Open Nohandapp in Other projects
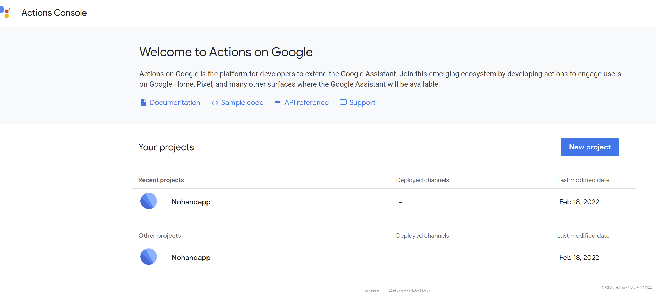The width and height of the screenshot is (656, 292). click(x=191, y=257)
